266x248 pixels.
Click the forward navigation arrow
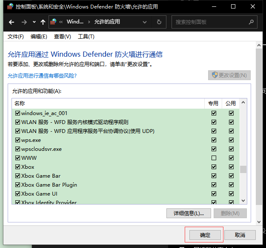24,22
